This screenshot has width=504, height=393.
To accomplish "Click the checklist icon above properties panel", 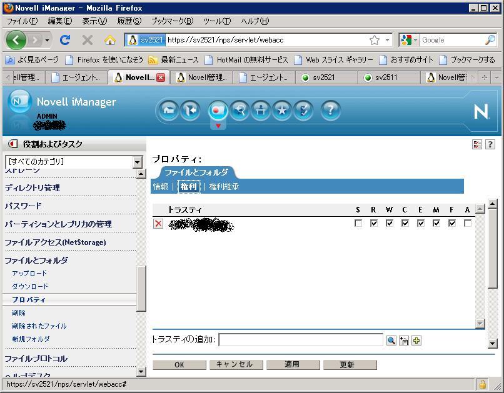I will tap(477, 144).
